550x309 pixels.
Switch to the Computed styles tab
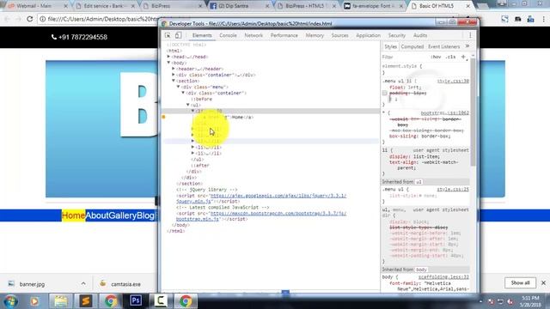[x=412, y=46]
